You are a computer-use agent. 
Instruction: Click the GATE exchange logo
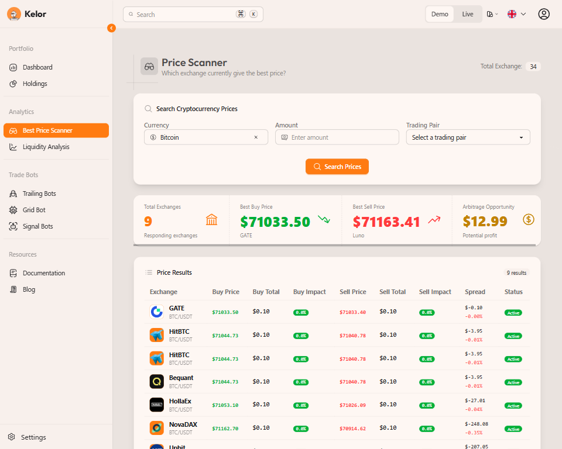(x=156, y=312)
